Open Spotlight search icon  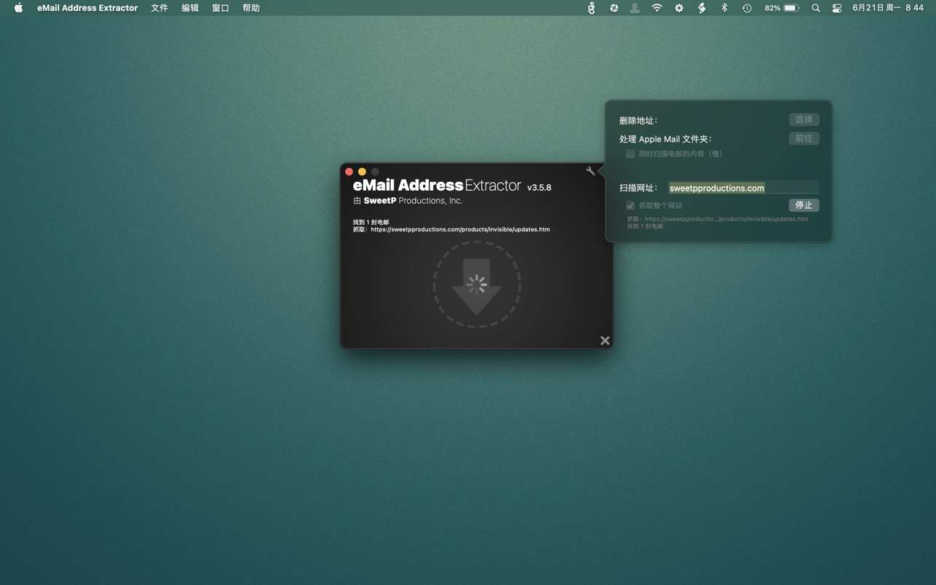click(816, 8)
